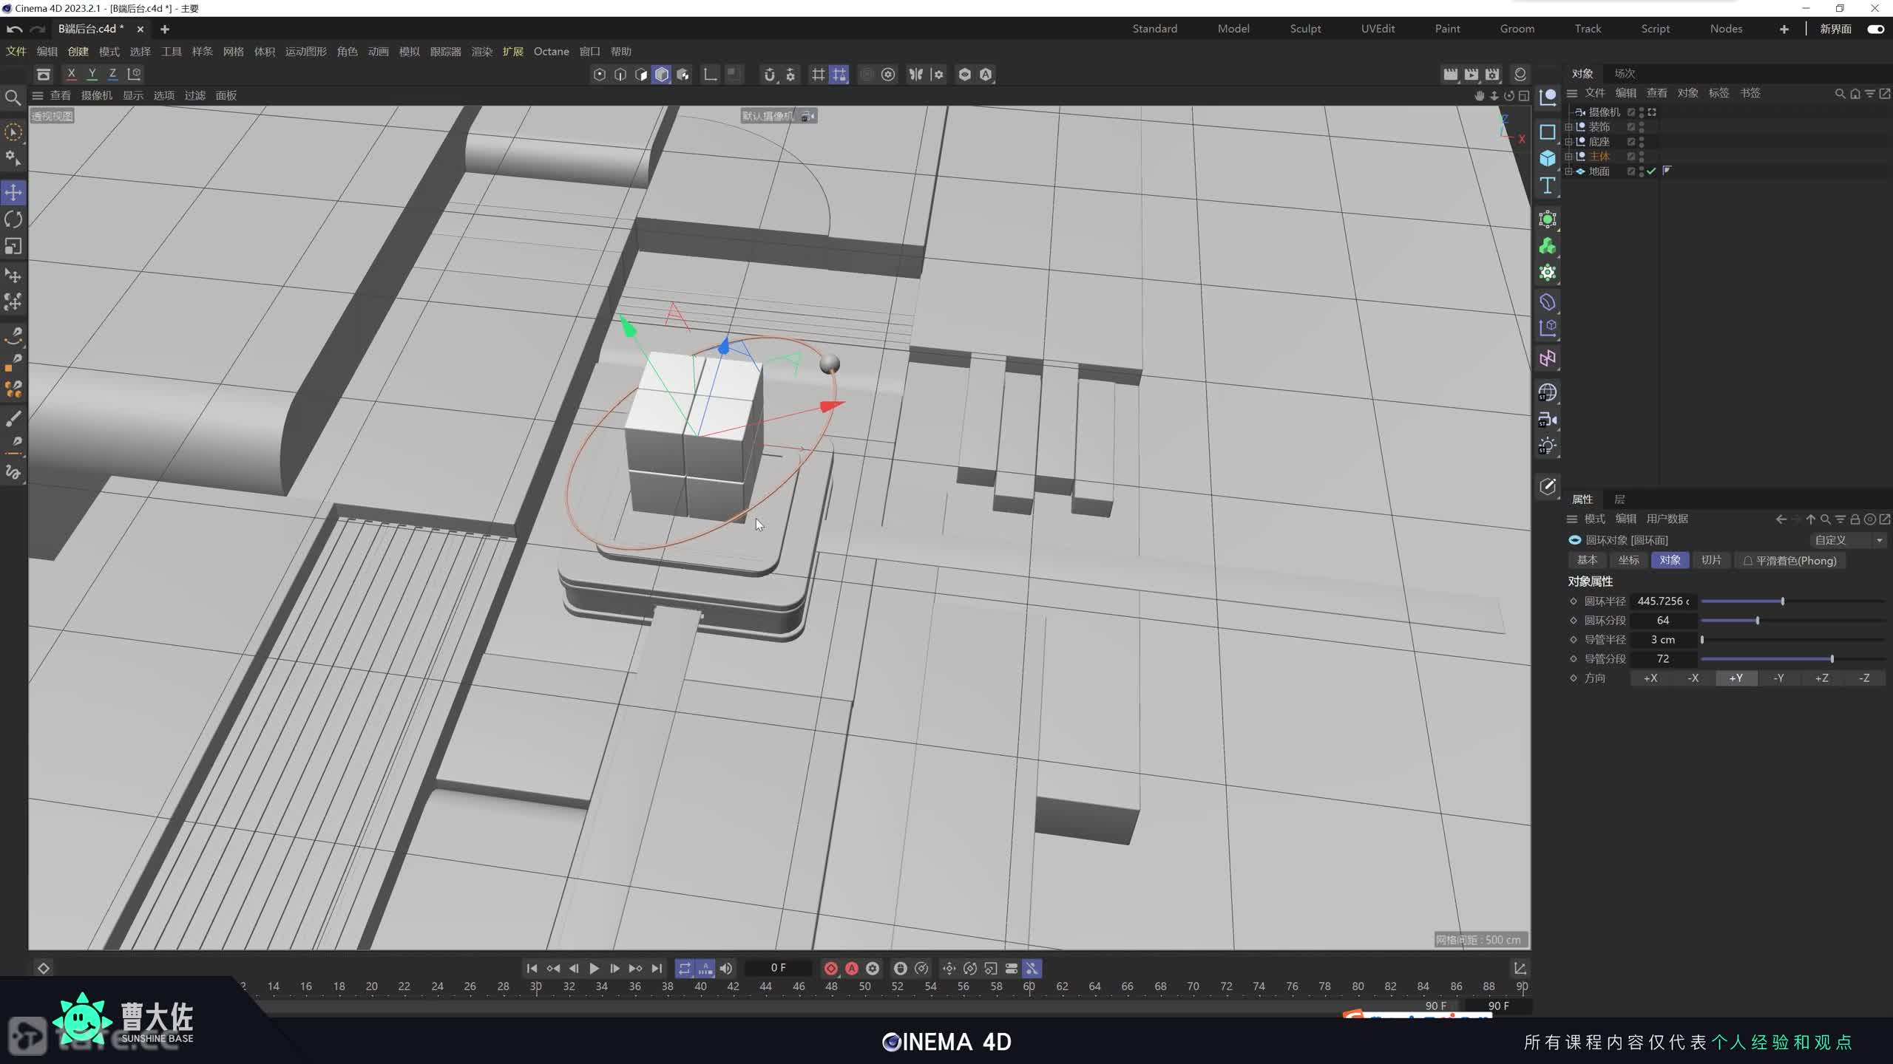
Task: Set direction to +Z
Action: 1821,678
